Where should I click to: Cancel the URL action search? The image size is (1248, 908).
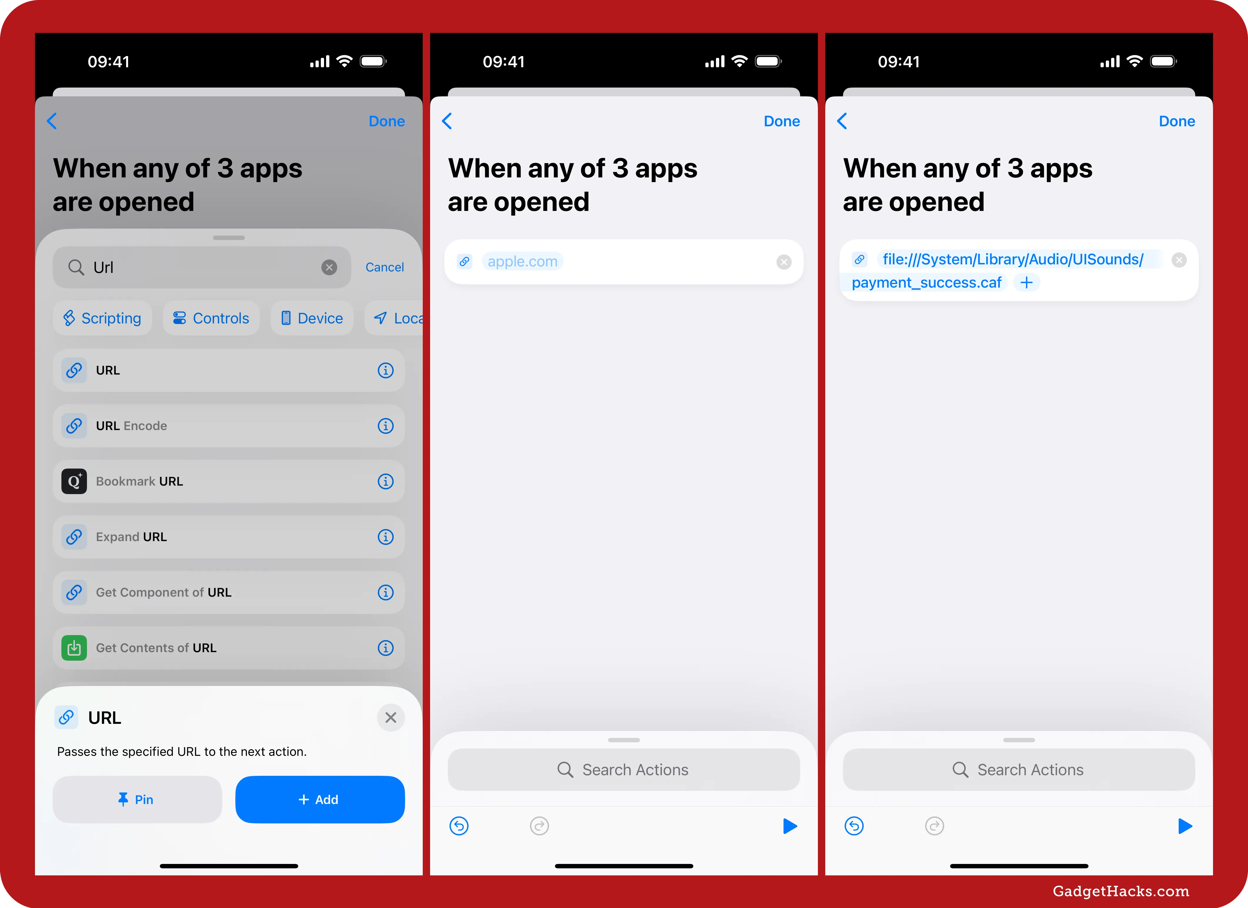point(384,266)
